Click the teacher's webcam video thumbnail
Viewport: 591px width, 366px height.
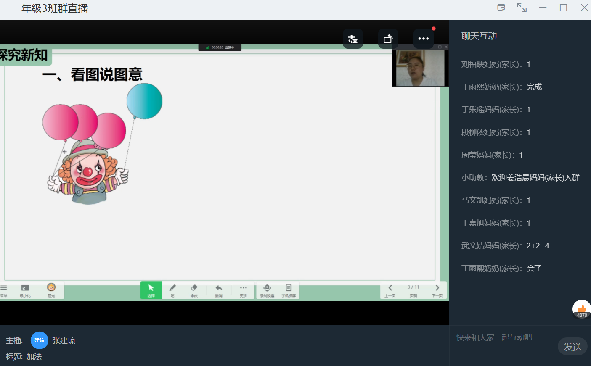[x=420, y=68]
